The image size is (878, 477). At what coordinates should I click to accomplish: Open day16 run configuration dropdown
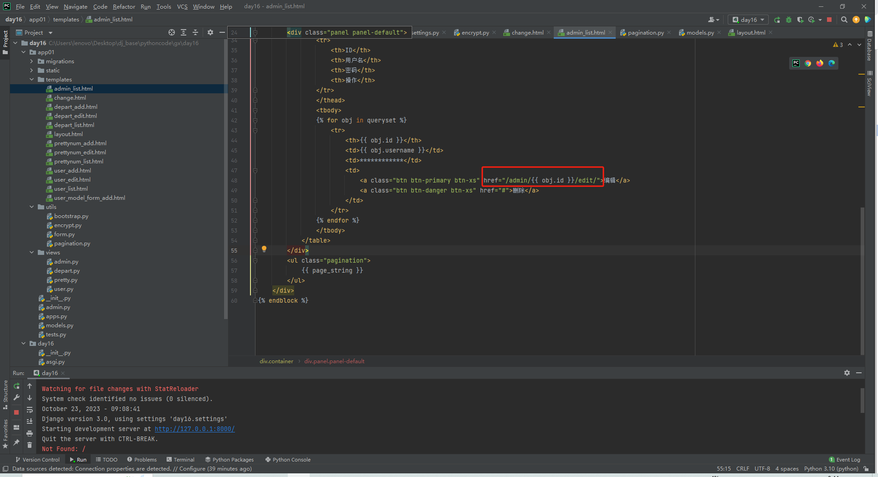[x=748, y=20]
